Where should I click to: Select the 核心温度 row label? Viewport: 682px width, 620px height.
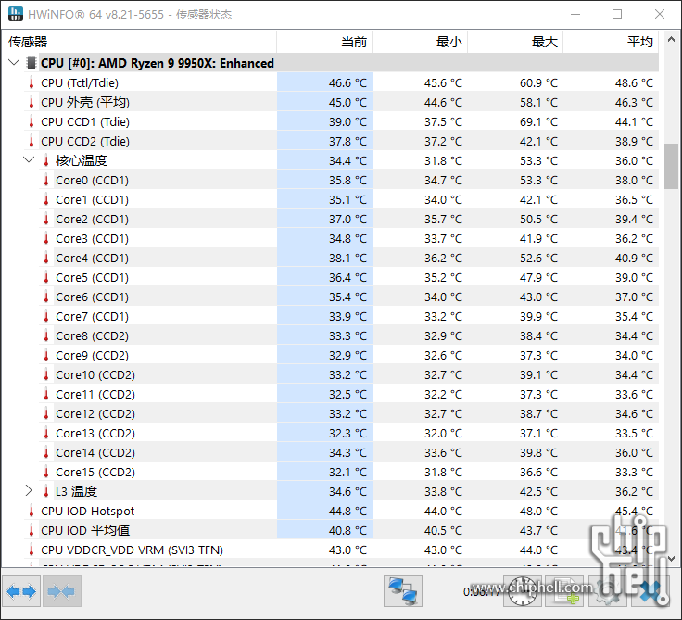coord(82,160)
